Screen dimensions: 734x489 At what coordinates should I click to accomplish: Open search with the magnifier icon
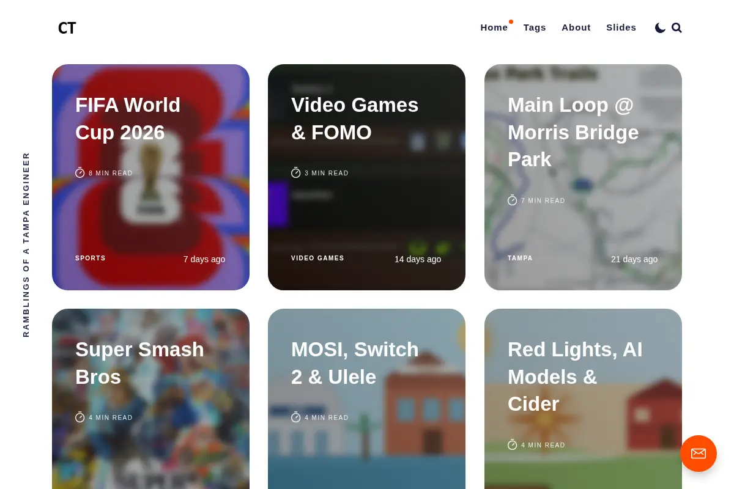677,28
